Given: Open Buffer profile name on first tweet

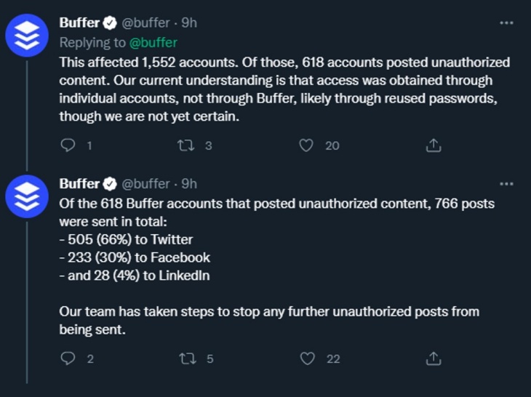Looking at the screenshot, I should click(x=79, y=23).
